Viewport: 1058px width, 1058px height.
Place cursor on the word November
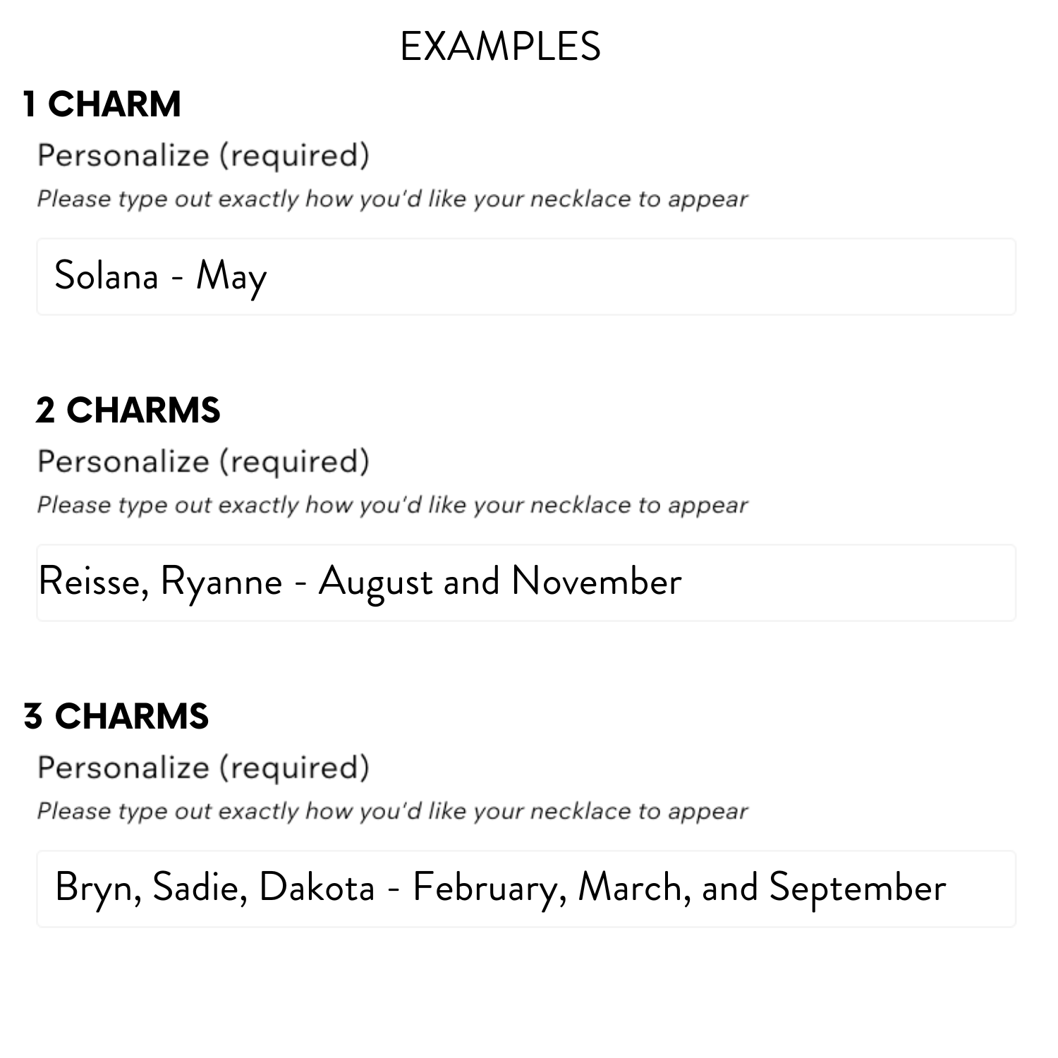coord(597,582)
